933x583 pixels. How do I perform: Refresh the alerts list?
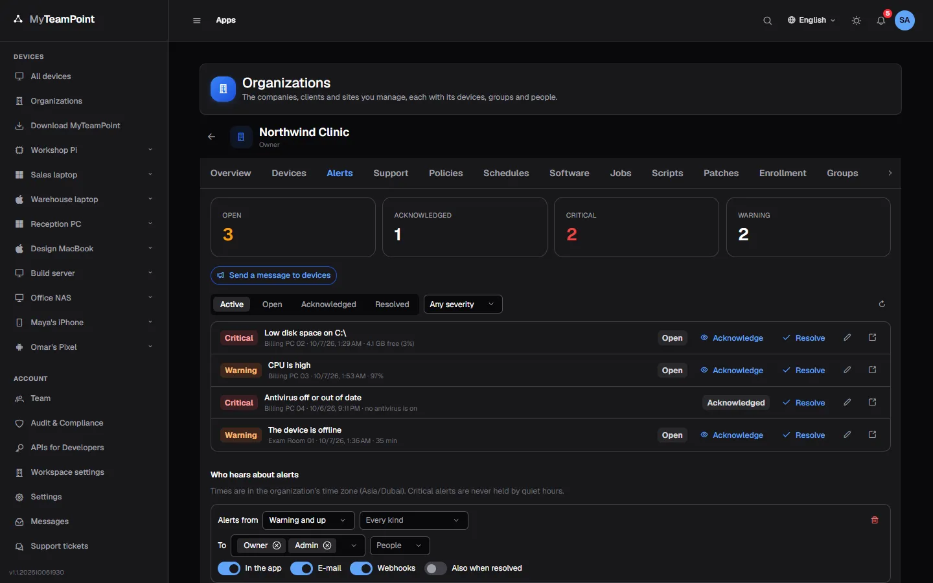click(882, 304)
